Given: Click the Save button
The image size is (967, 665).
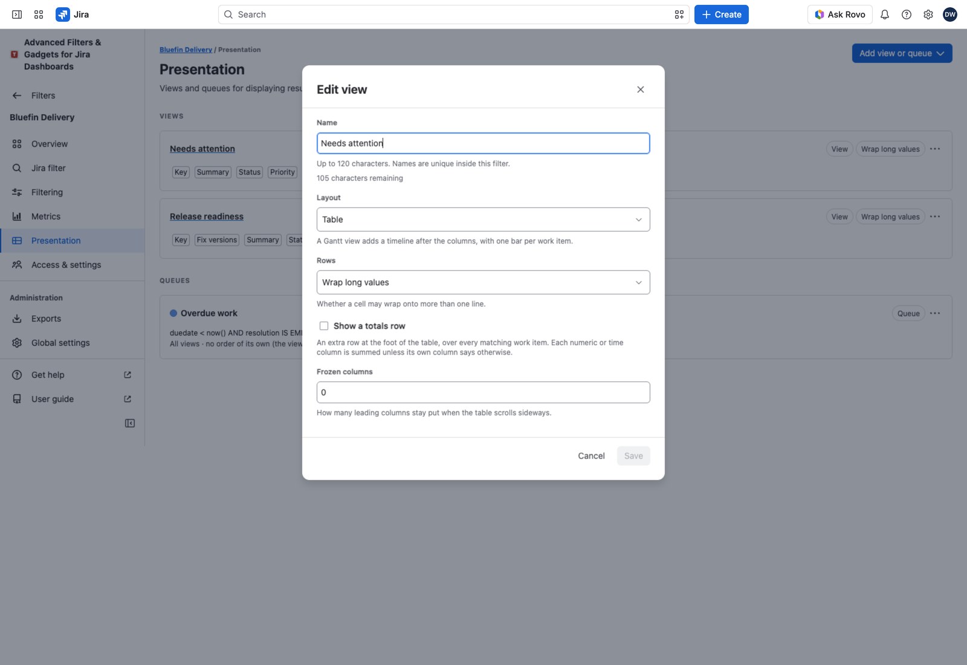Looking at the screenshot, I should (633, 456).
